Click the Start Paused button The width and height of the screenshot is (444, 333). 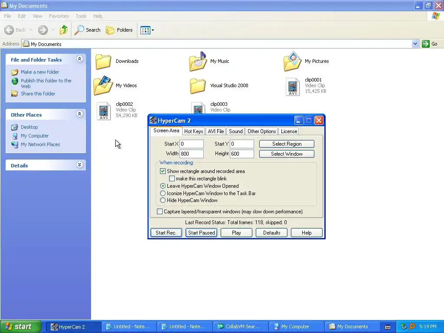[x=201, y=233]
